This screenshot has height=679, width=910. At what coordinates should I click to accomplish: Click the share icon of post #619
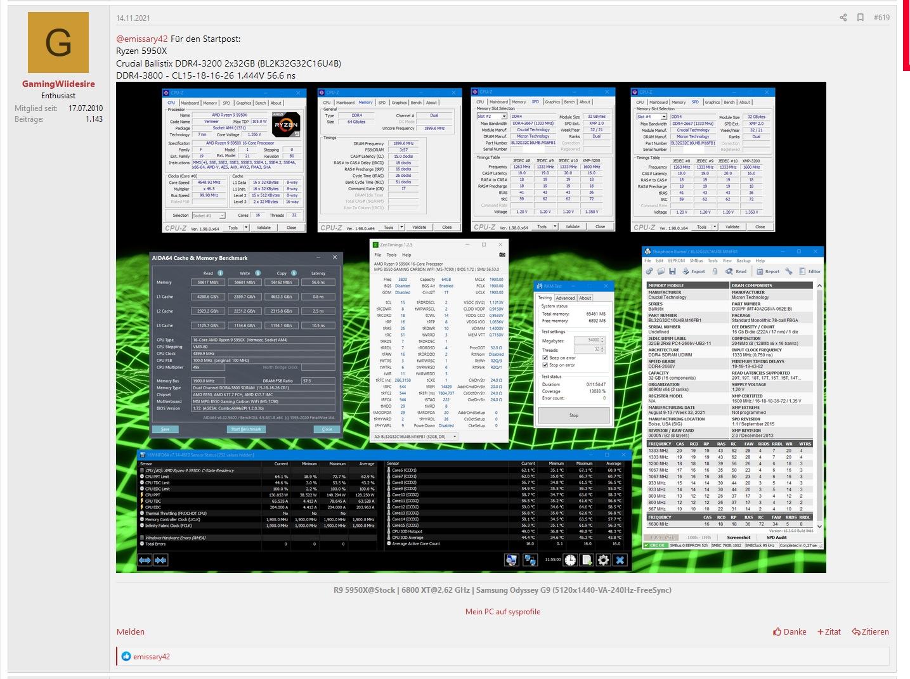tap(843, 18)
